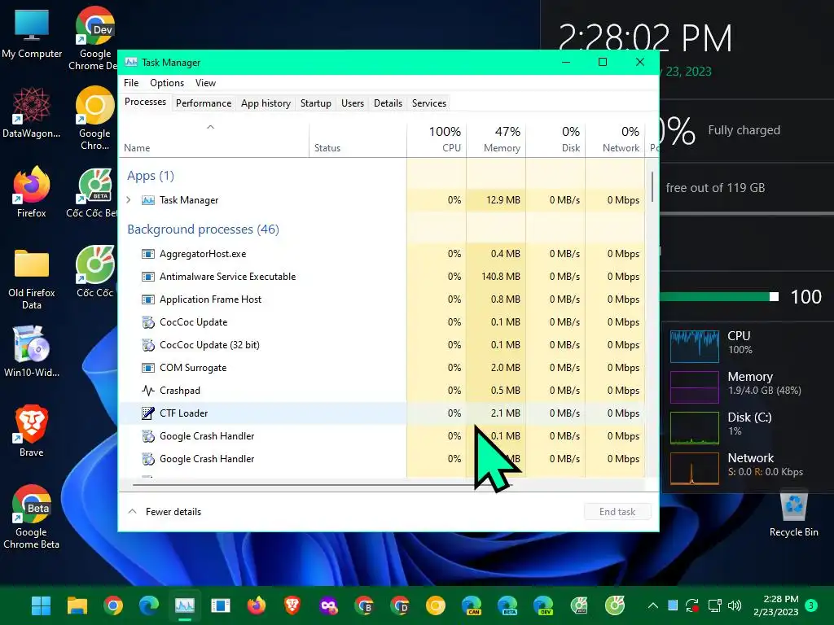Screen dimensions: 834x625
Task: Sort processes by Network usage
Action: [616, 140]
